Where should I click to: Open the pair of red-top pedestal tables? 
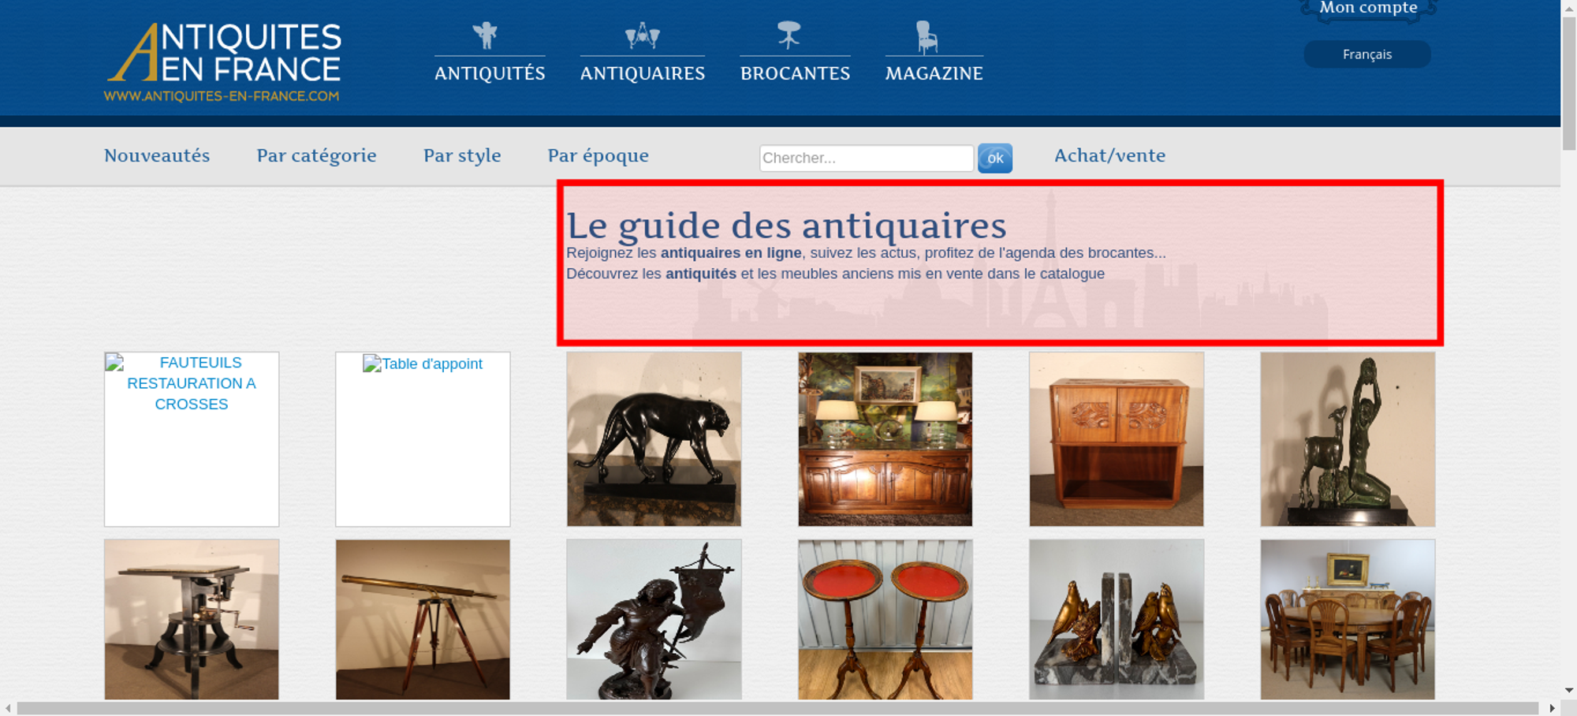point(885,619)
